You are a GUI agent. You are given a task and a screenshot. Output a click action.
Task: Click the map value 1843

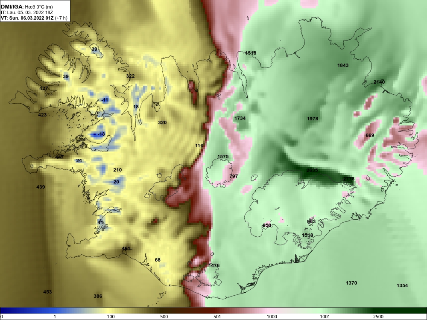click(343, 65)
